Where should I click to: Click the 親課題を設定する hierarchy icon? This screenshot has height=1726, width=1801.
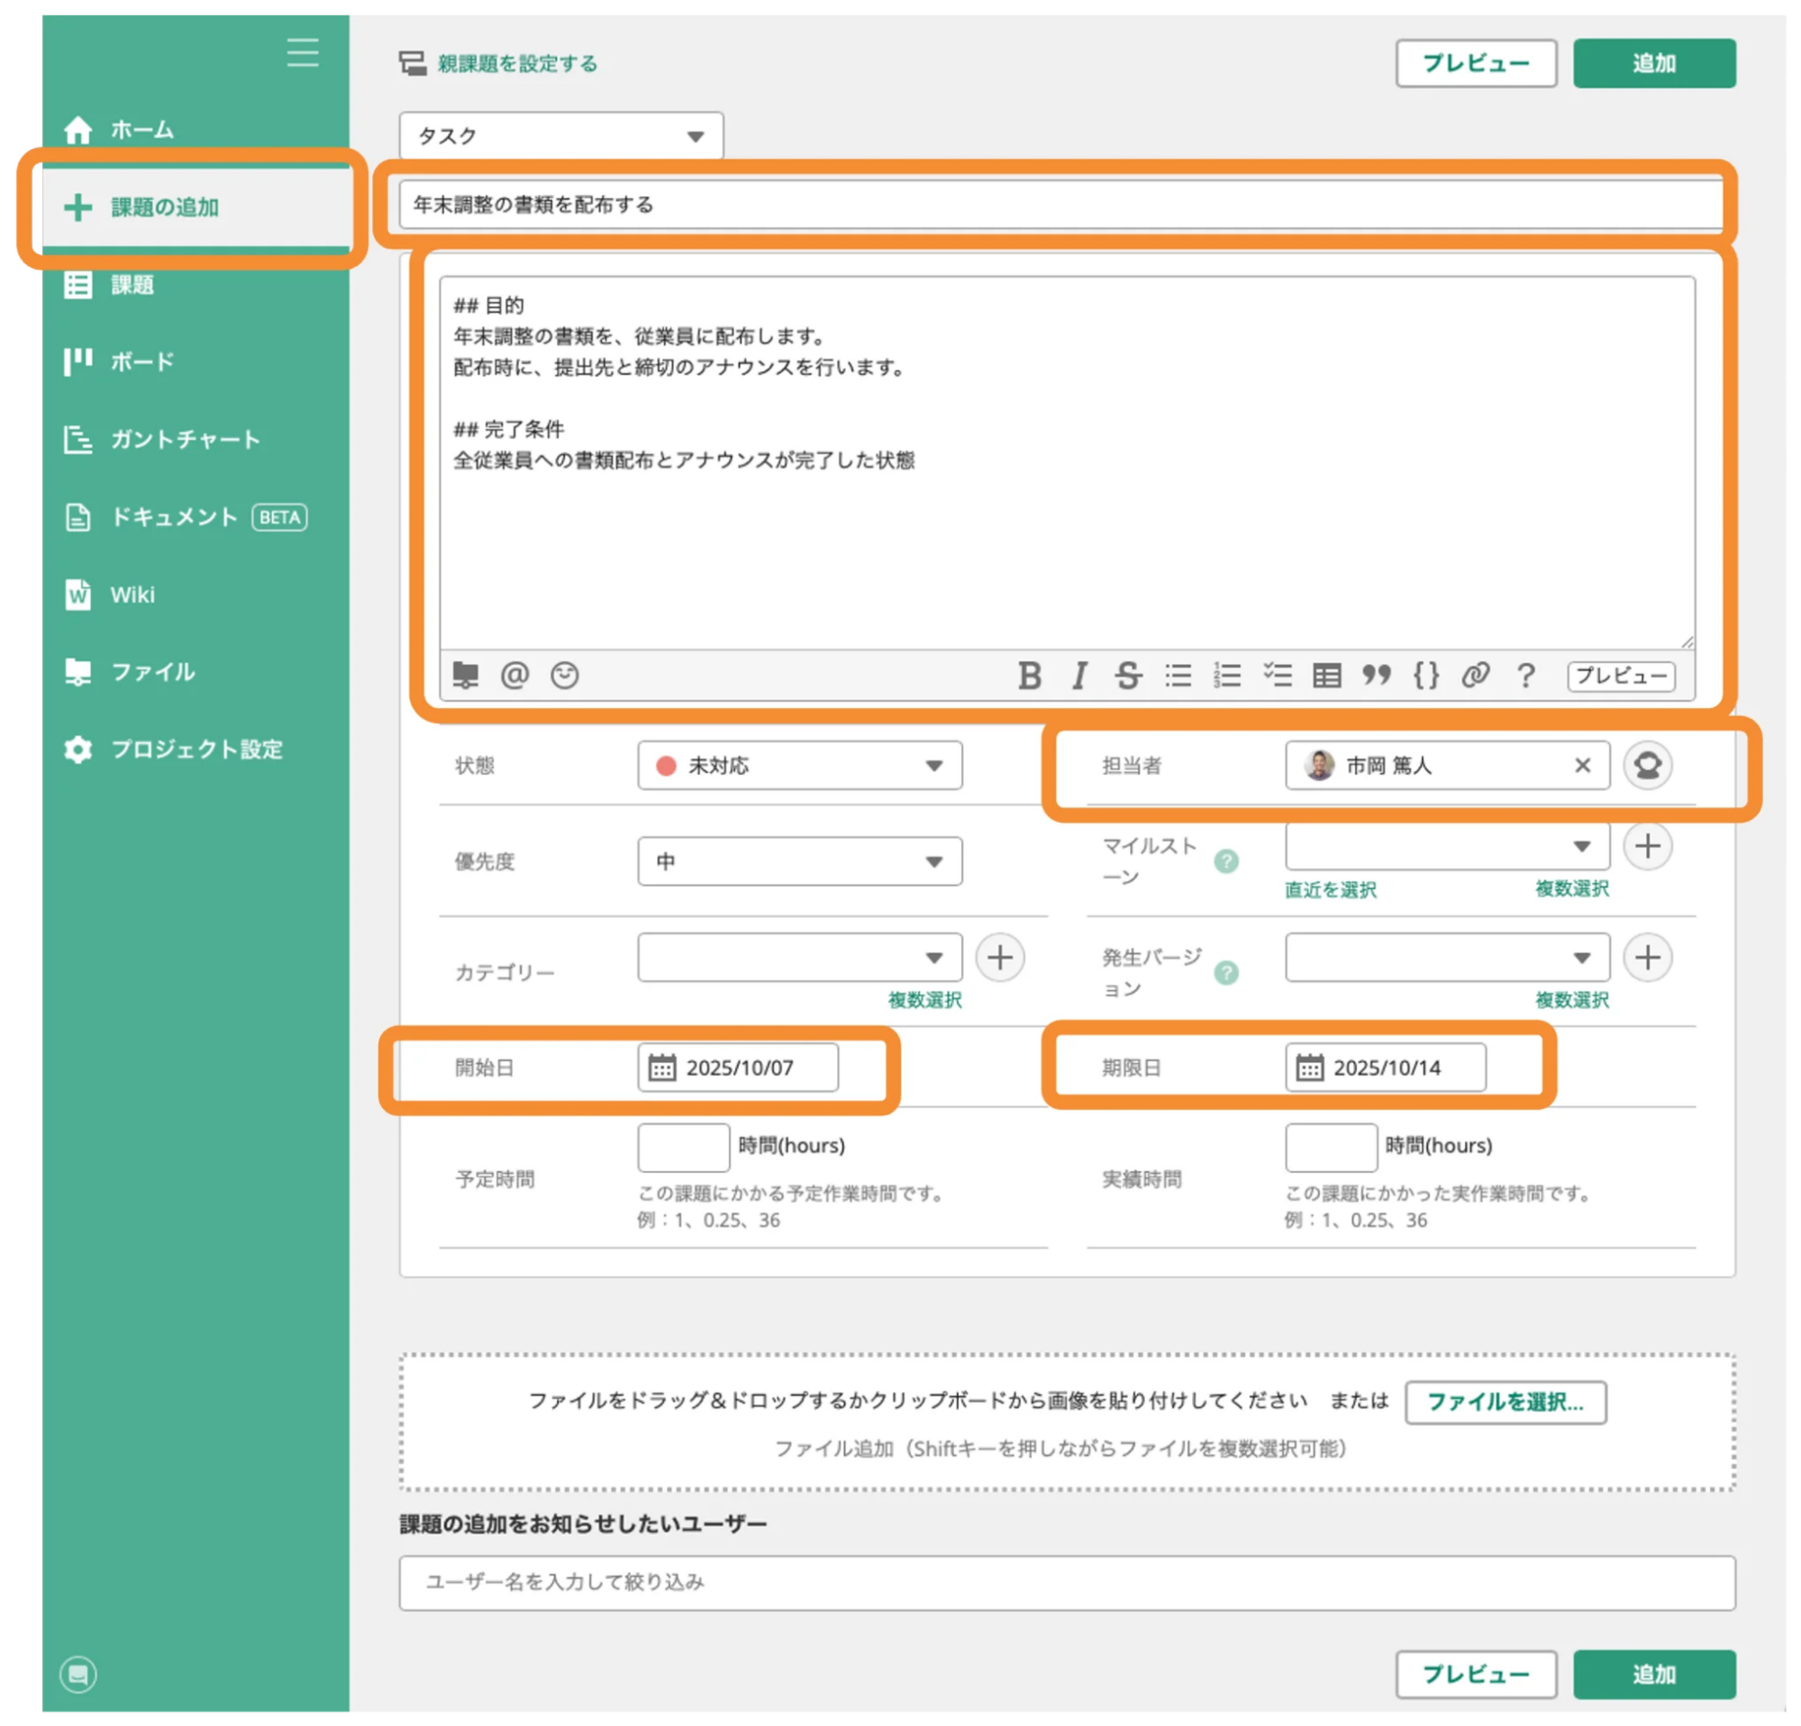pyautogui.click(x=412, y=62)
